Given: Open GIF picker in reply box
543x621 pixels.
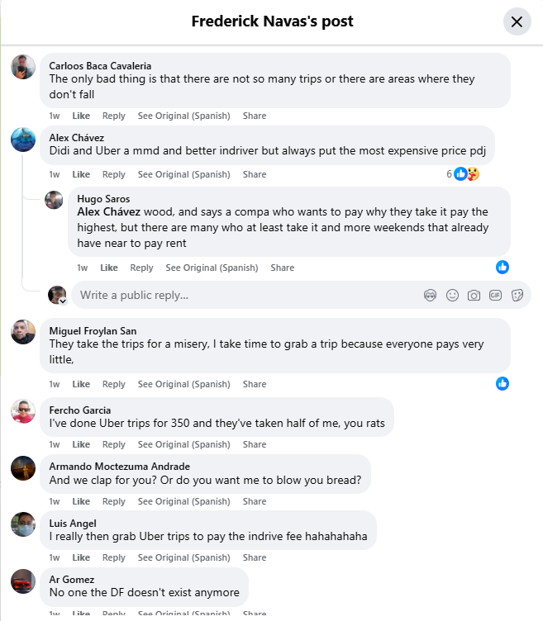Looking at the screenshot, I should [495, 296].
